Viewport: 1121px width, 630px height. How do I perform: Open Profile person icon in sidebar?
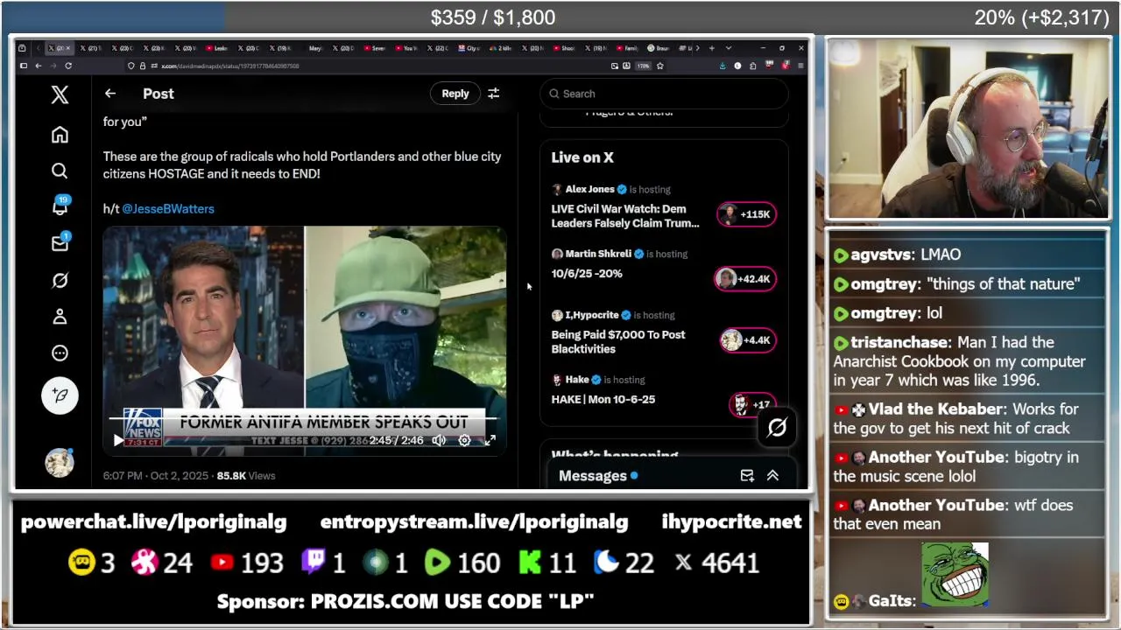click(x=60, y=317)
